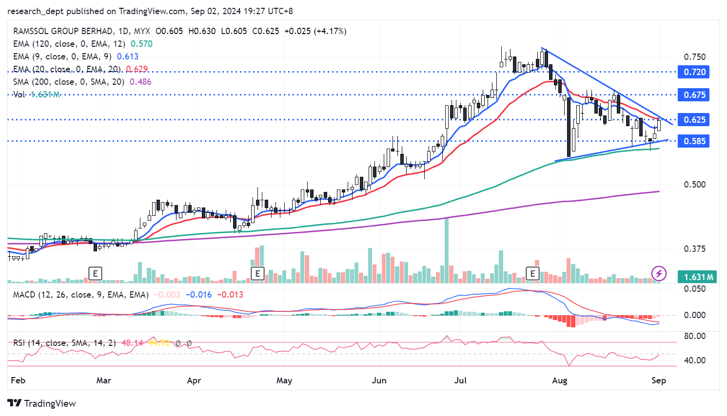
Task: Click the Apr label on time axis
Action: [194, 380]
